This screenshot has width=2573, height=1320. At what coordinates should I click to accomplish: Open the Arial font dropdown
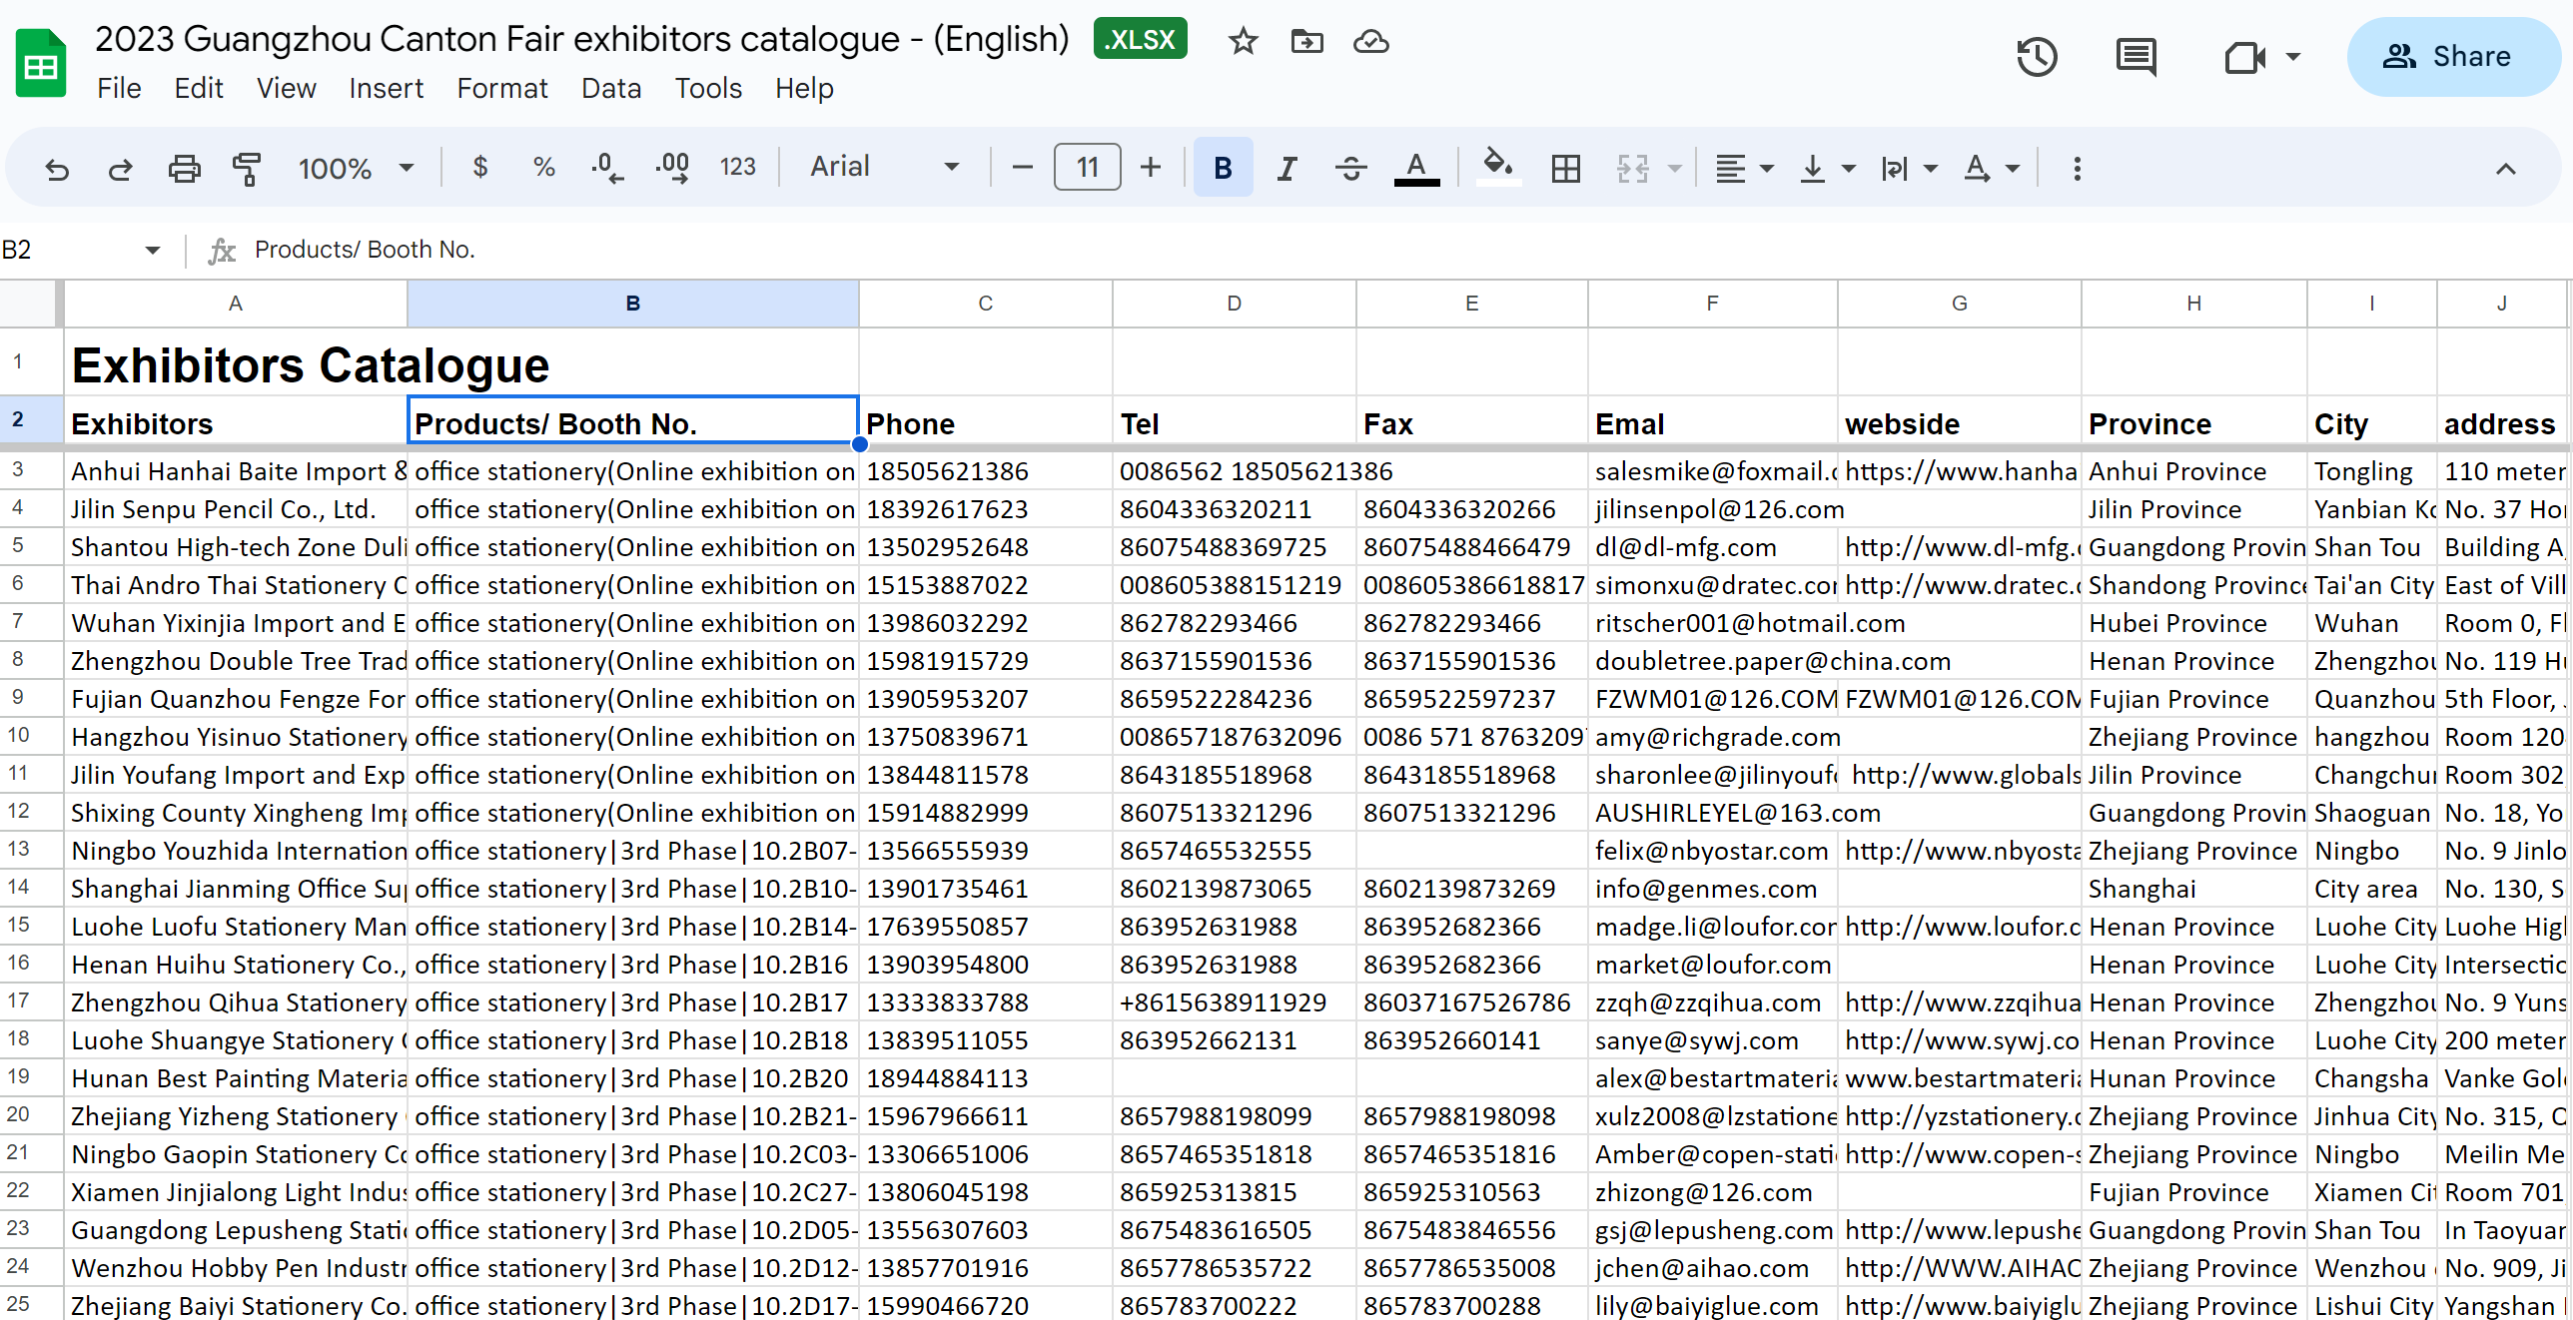pos(885,167)
